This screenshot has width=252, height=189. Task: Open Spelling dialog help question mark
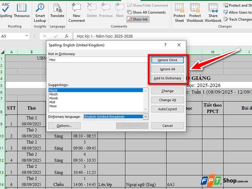point(165,45)
